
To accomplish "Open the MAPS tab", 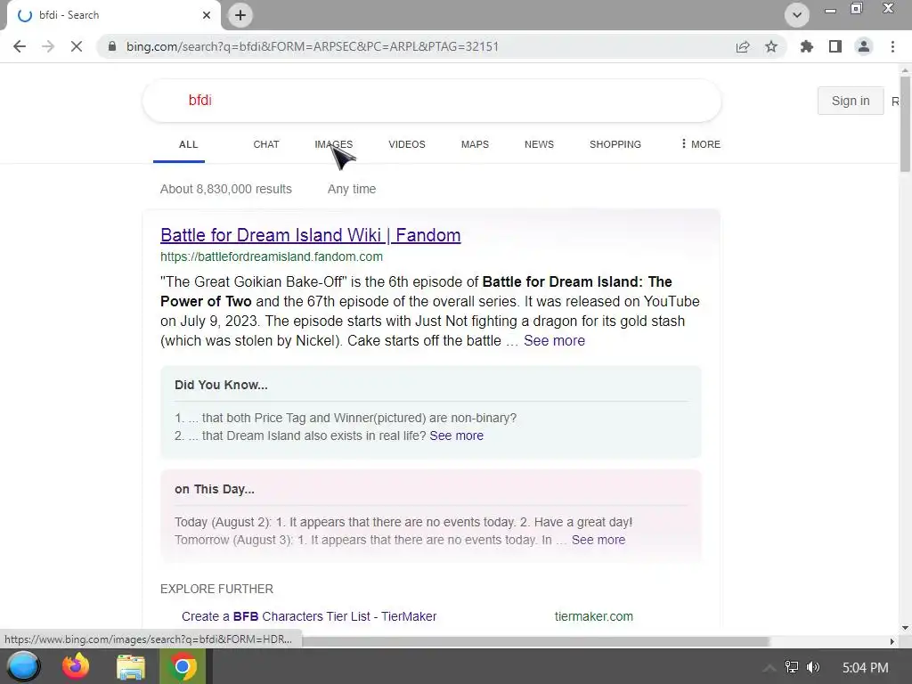I will click(x=475, y=144).
